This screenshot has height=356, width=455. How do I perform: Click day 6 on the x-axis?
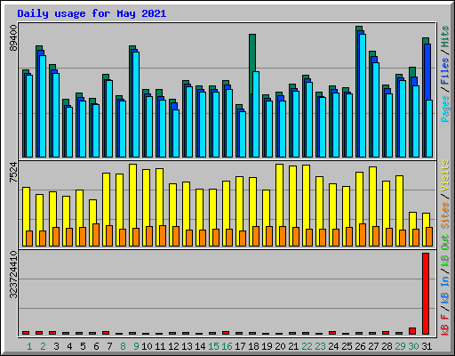(96, 346)
